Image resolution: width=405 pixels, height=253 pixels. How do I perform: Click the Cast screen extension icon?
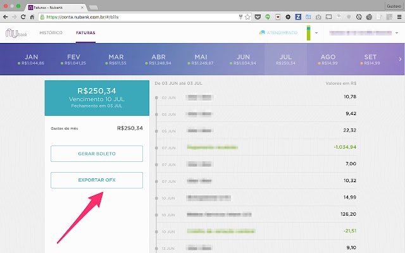[328, 17]
